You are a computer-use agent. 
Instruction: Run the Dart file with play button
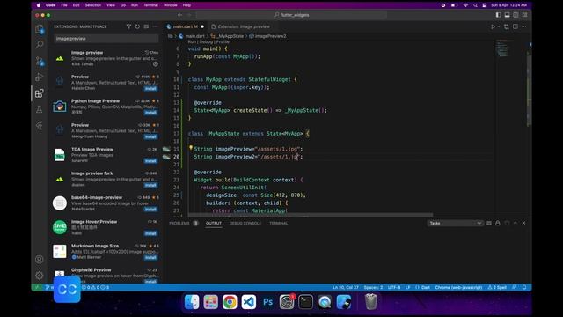pos(493,26)
